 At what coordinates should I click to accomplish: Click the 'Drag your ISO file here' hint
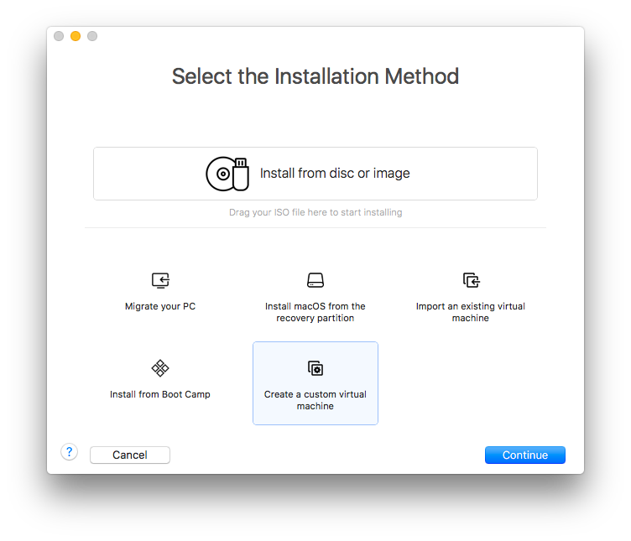point(315,212)
